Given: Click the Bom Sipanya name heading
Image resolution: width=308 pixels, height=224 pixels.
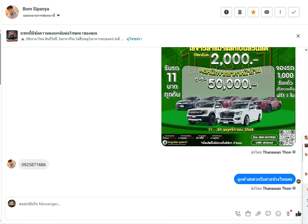Looking at the screenshot, I should coord(36,9).
